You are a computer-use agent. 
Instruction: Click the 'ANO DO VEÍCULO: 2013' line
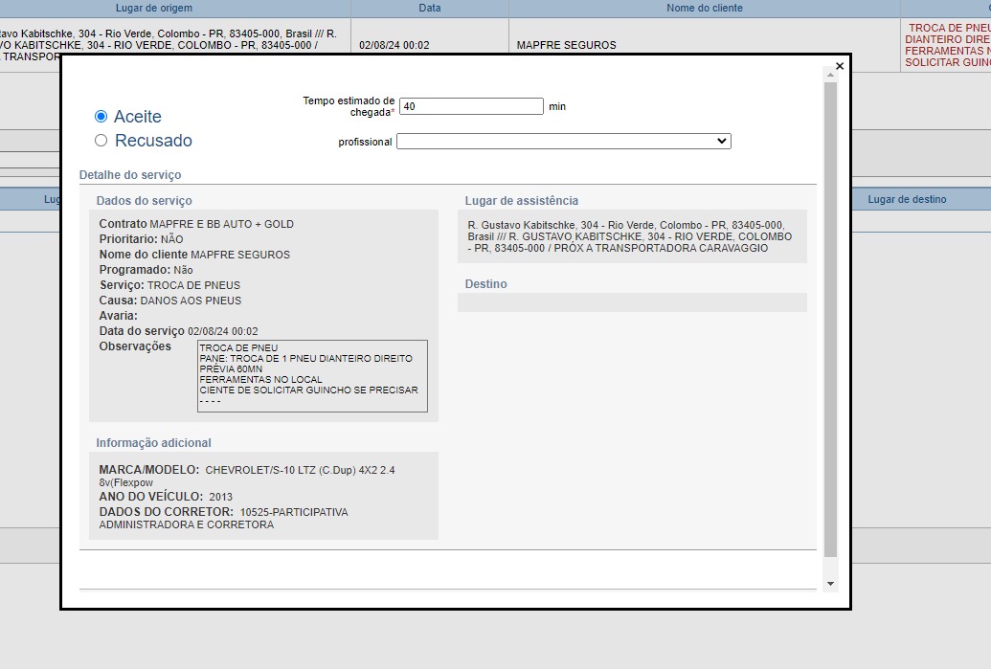click(x=166, y=497)
